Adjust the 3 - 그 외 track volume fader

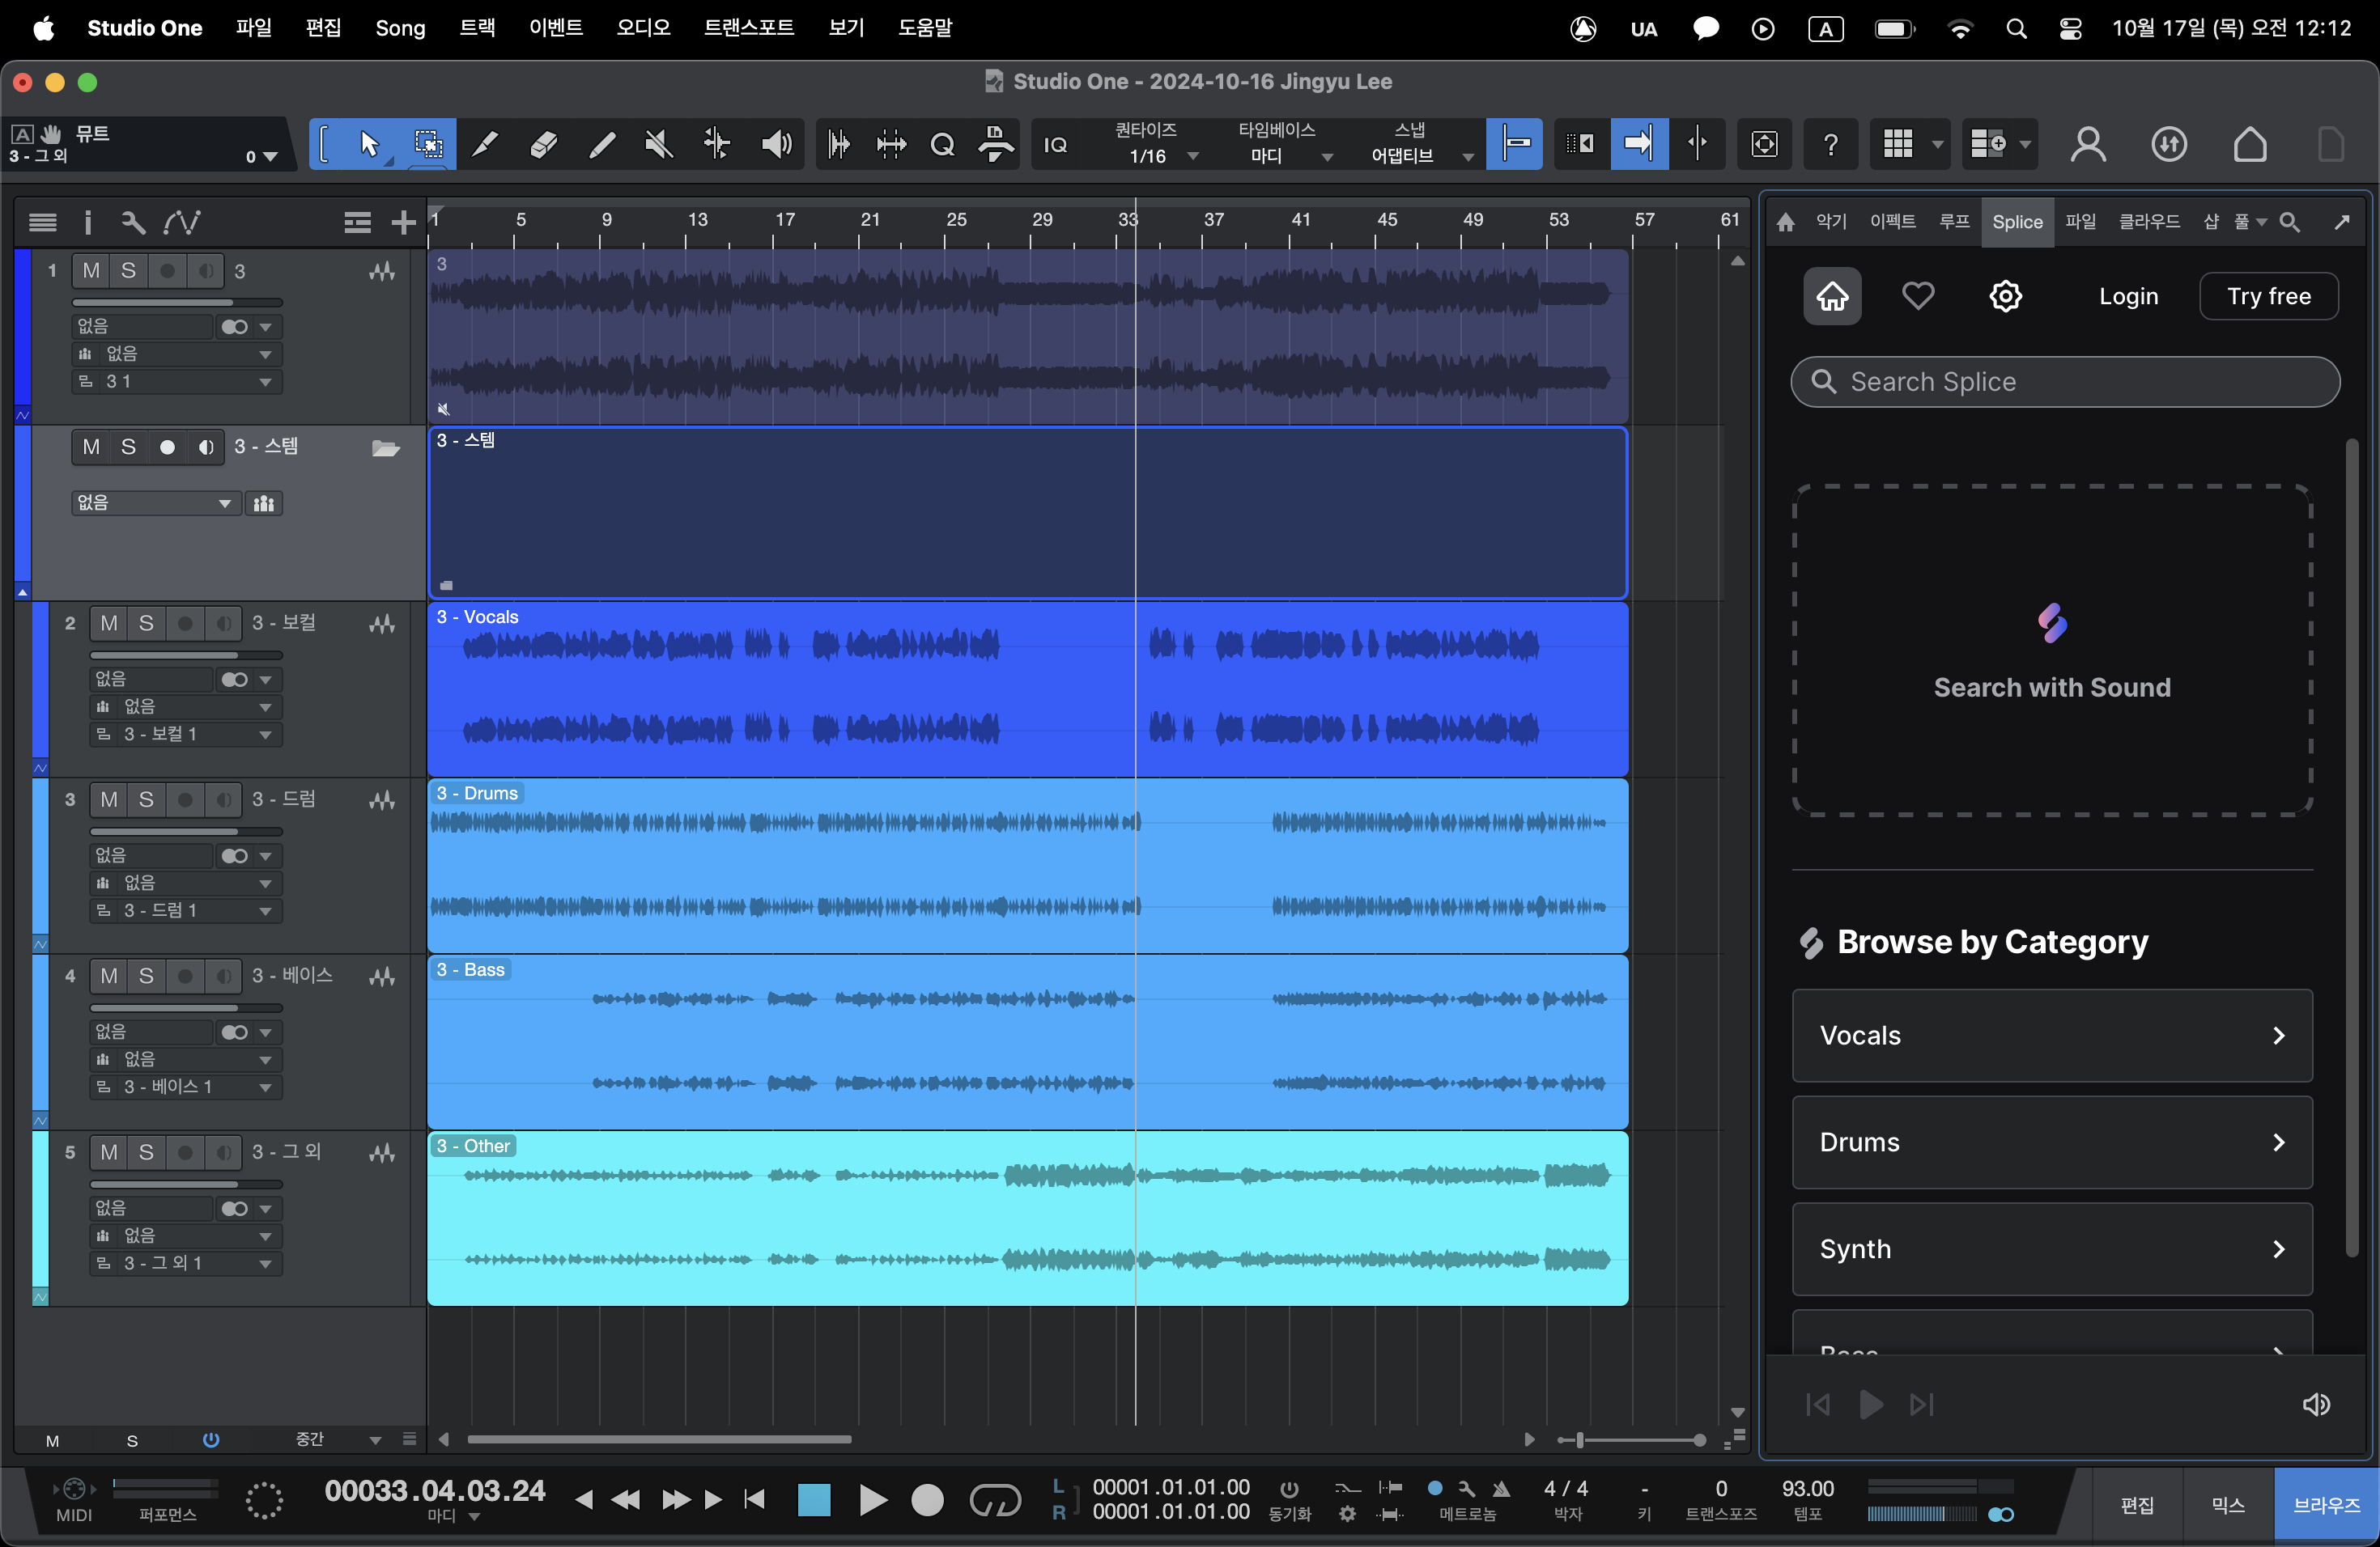tap(186, 1185)
